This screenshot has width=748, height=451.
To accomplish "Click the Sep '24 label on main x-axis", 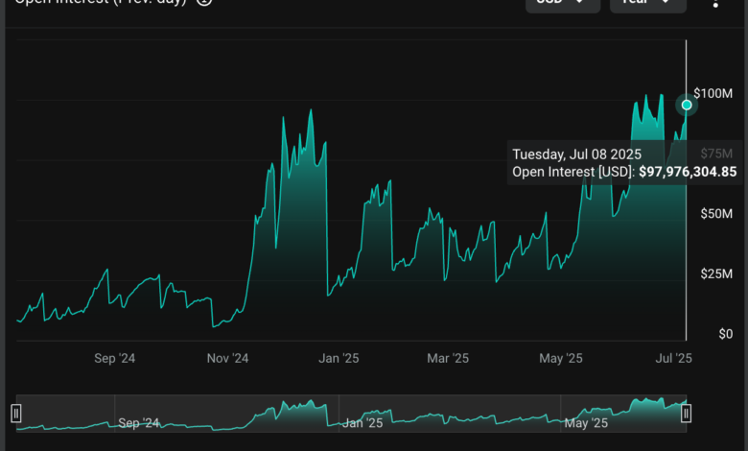I will point(115,359).
